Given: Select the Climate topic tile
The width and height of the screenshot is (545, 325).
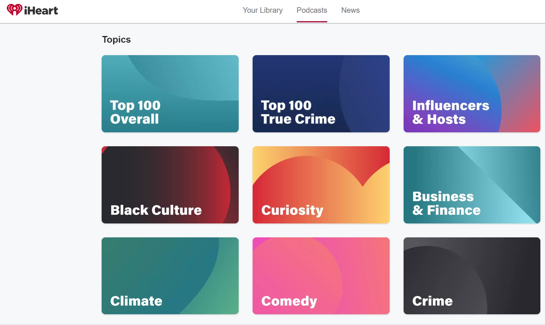Looking at the screenshot, I should point(170,276).
